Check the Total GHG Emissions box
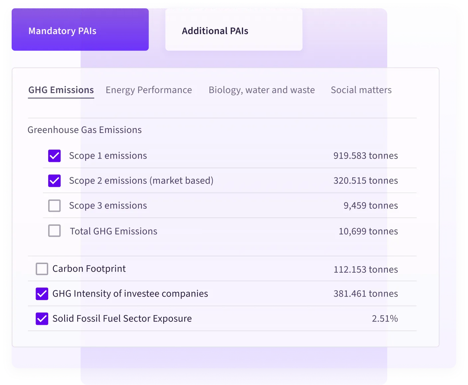This screenshot has height=385, width=468. pos(54,231)
